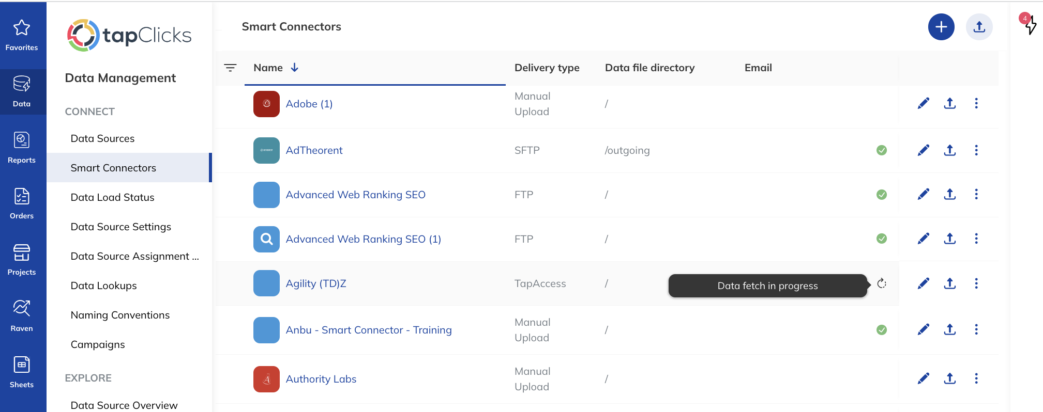Open more options for Anbu - Smart Connector

pos(976,329)
